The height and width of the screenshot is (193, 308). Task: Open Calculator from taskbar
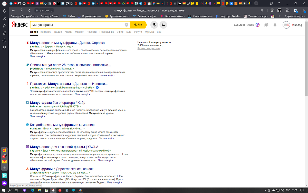[x=66, y=190]
